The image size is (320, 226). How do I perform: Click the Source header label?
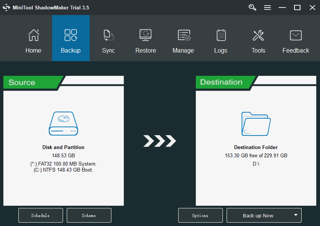22,83
